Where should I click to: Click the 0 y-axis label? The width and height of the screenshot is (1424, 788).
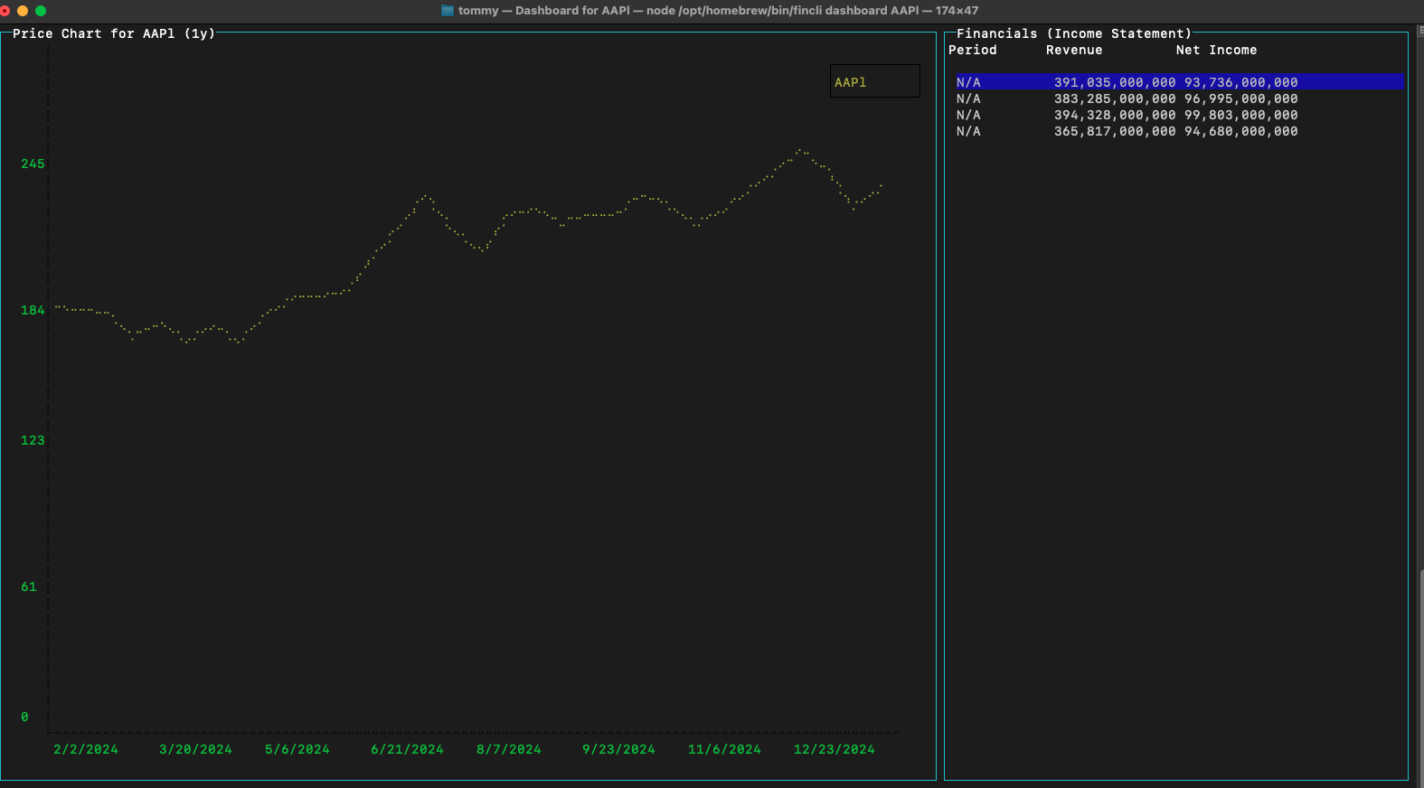[24, 717]
